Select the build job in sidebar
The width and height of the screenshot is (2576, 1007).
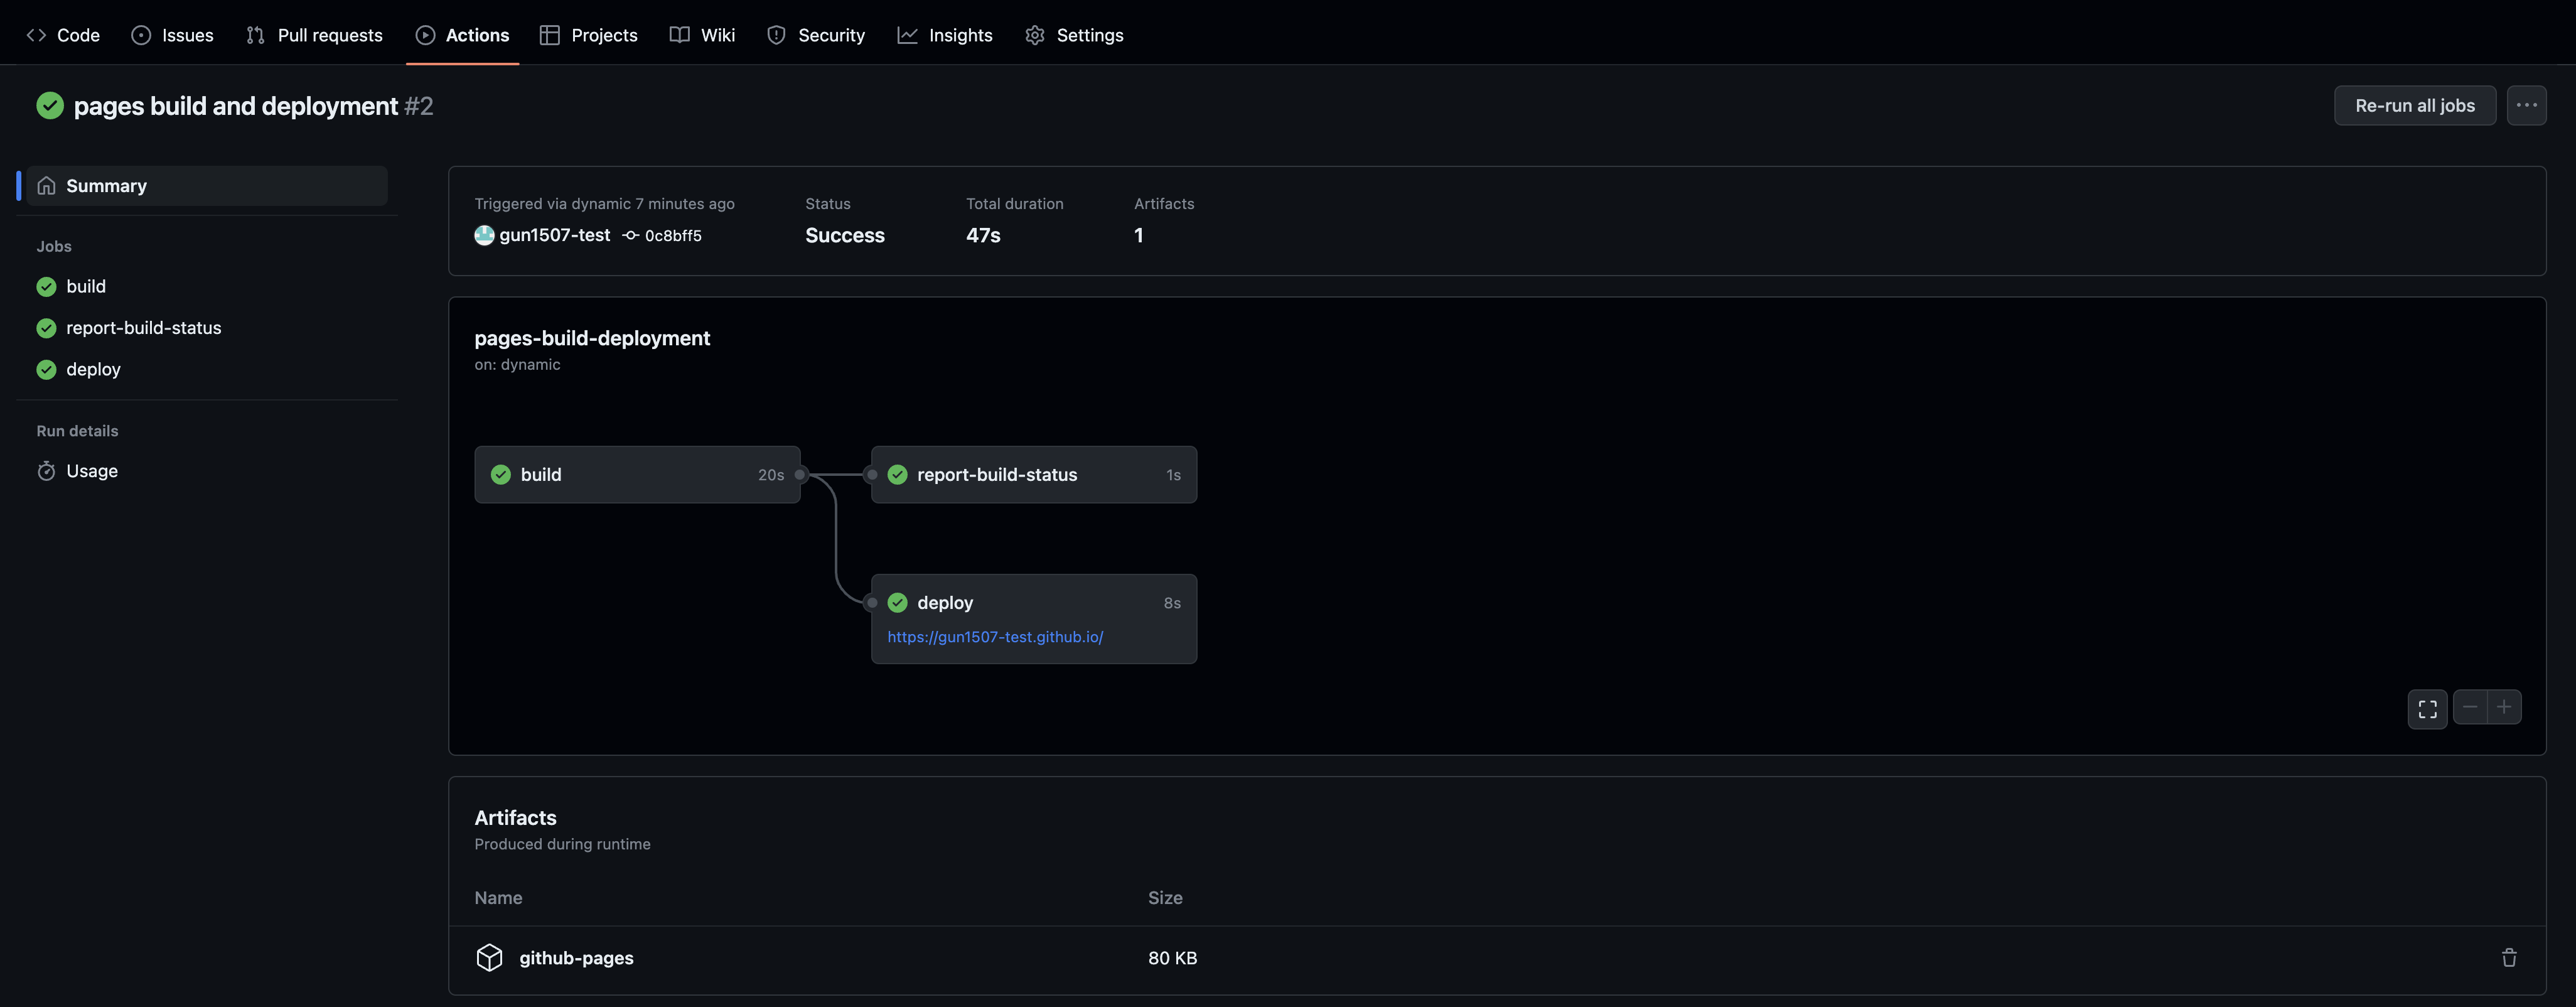point(86,286)
